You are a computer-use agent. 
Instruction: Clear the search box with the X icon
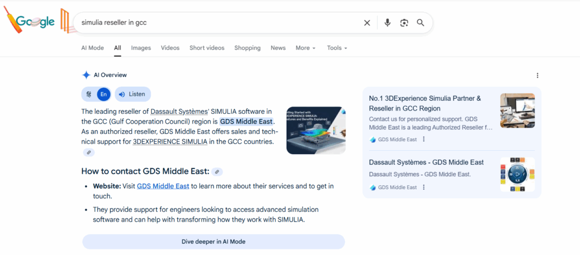tap(367, 23)
